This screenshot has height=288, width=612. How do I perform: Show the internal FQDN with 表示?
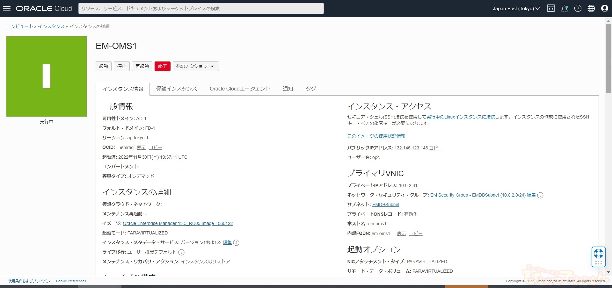(402, 234)
